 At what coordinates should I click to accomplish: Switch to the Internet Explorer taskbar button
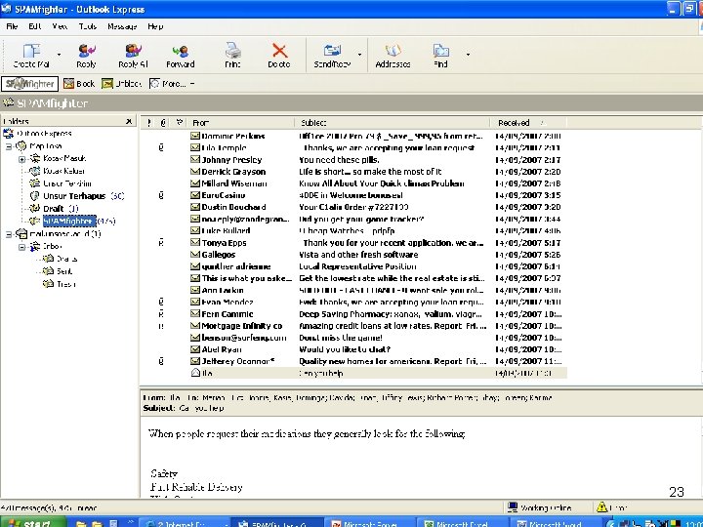(186, 523)
